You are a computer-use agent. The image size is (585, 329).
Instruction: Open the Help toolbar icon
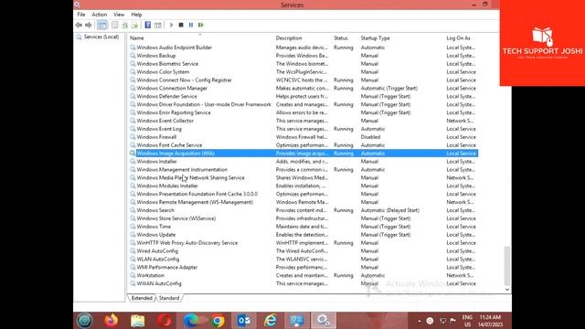coord(148,25)
